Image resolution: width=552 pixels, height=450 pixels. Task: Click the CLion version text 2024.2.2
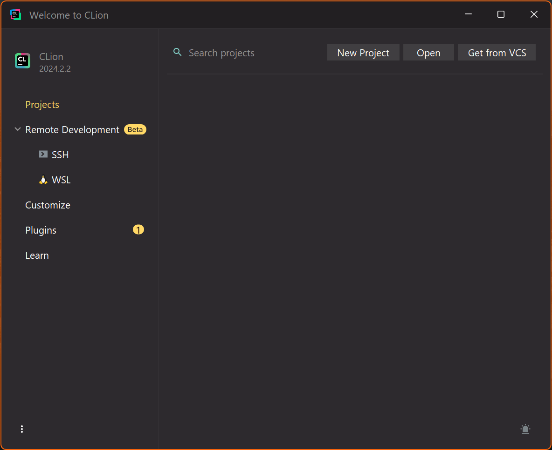(x=55, y=69)
